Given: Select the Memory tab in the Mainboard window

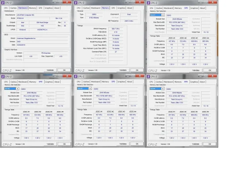Looking at the screenshot, I should pos(33,8).
